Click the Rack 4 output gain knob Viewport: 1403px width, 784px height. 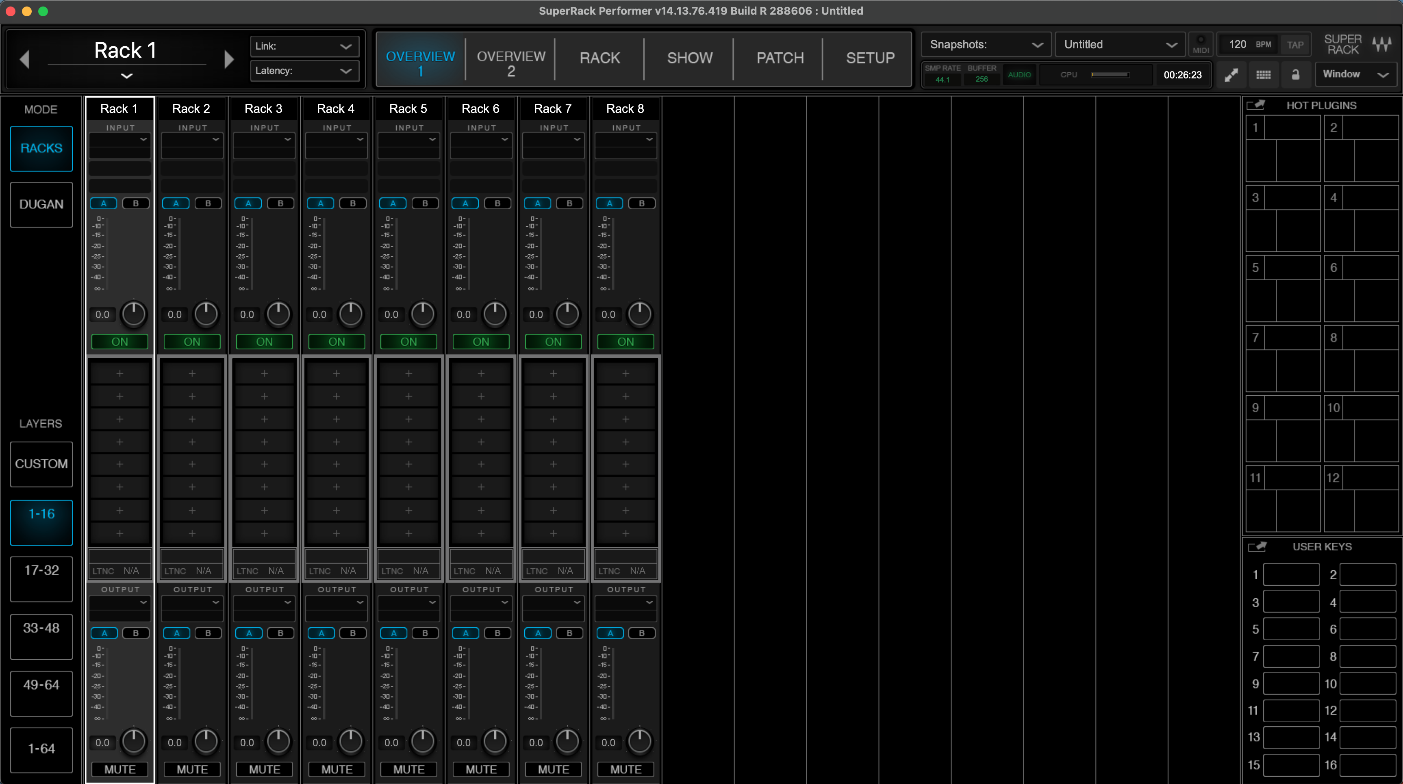[x=351, y=742]
